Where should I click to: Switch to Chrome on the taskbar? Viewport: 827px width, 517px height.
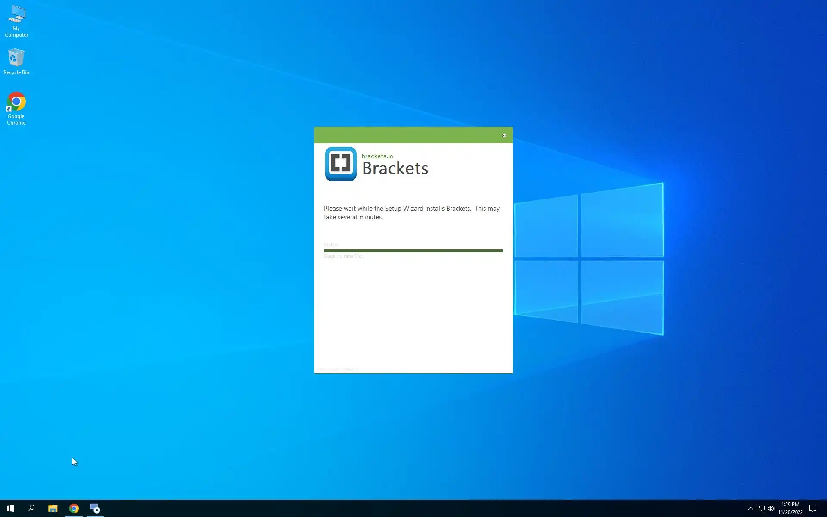click(74, 508)
